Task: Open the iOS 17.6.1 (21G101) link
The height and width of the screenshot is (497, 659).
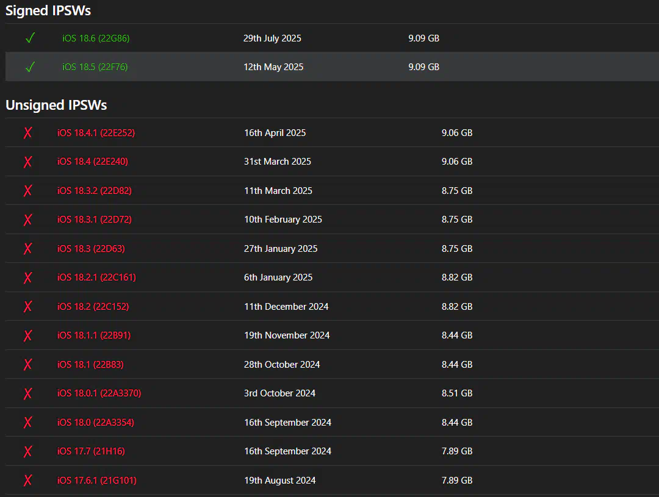Action: click(x=97, y=480)
